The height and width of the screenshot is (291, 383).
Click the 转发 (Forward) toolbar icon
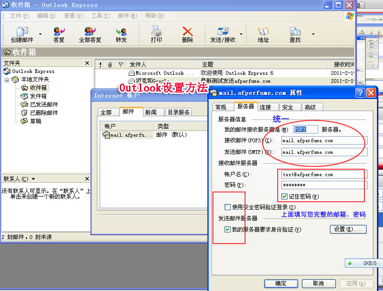point(121,32)
